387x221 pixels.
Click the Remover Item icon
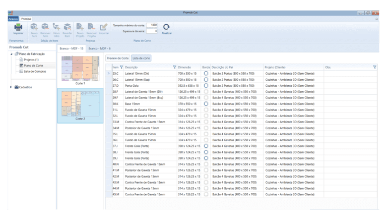pos(45,27)
